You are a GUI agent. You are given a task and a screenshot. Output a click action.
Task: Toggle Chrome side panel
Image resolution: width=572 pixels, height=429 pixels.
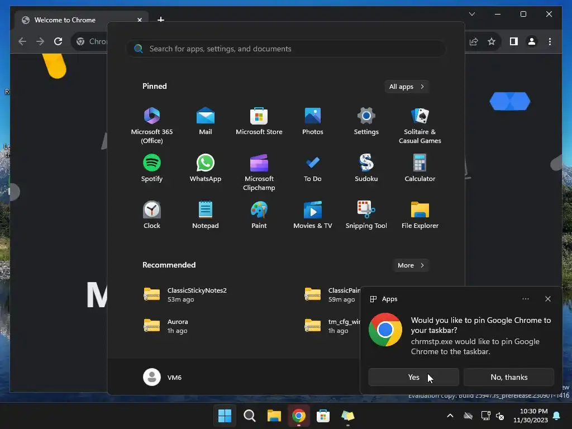point(514,41)
